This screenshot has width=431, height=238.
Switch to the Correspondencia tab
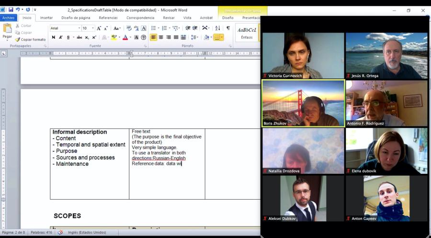click(x=140, y=18)
